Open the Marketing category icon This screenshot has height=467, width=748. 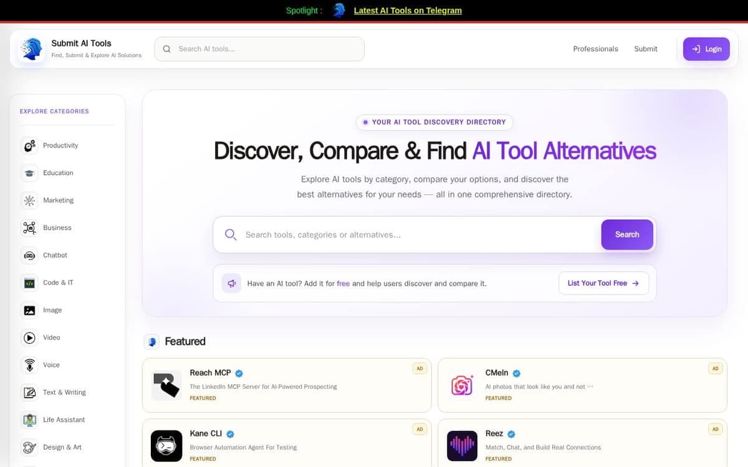[x=29, y=200]
